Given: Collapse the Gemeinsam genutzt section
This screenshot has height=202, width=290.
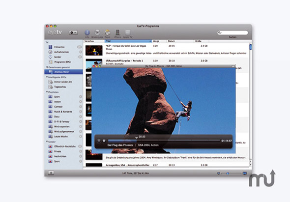Looking at the screenshot, I should (x=47, y=67).
